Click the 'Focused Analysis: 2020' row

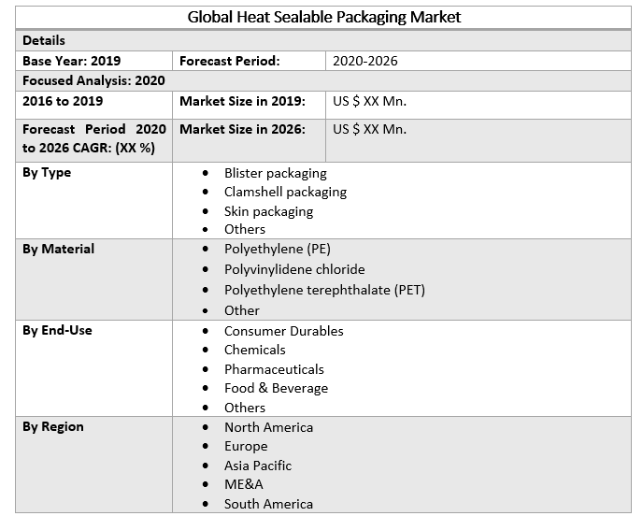(x=93, y=80)
